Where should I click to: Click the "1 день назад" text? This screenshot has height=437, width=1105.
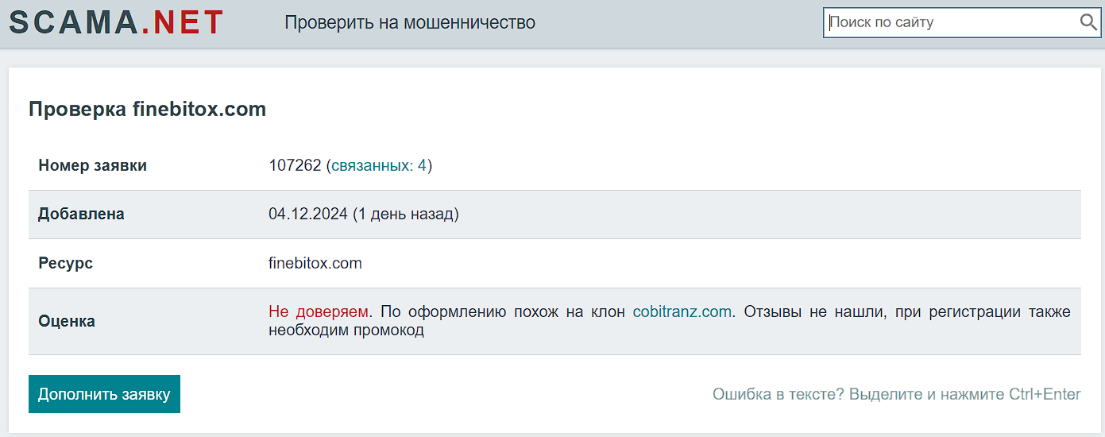click(405, 215)
